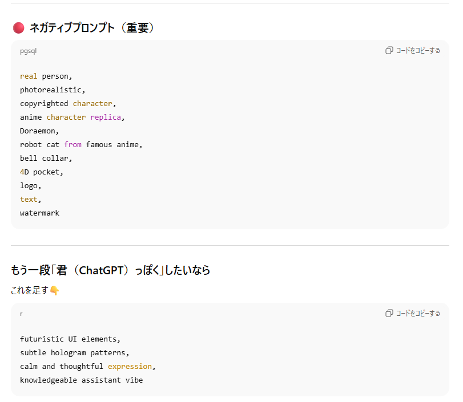Click the copy icon in the pgsql code block
Screen dimensions: 463x402
[x=389, y=51]
